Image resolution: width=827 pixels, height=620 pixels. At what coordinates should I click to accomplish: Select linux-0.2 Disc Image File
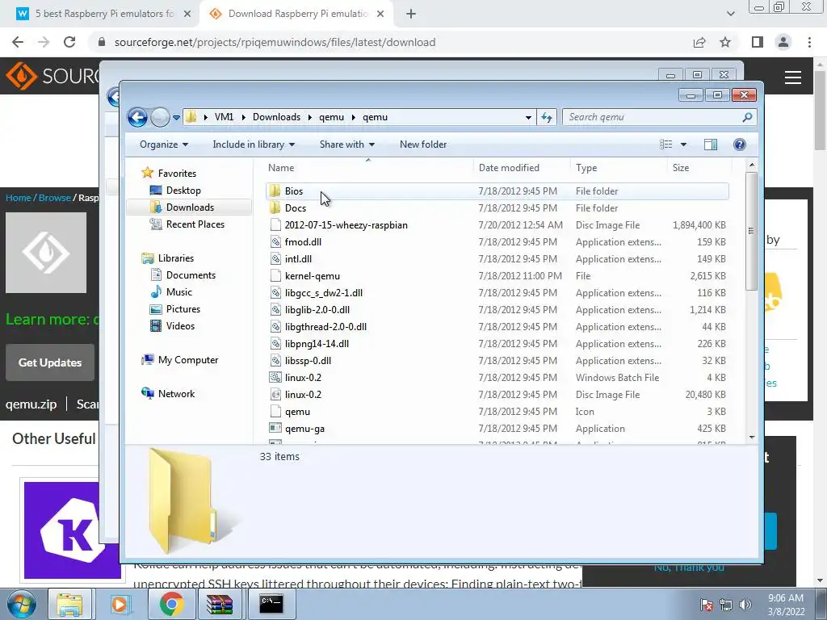497,394
